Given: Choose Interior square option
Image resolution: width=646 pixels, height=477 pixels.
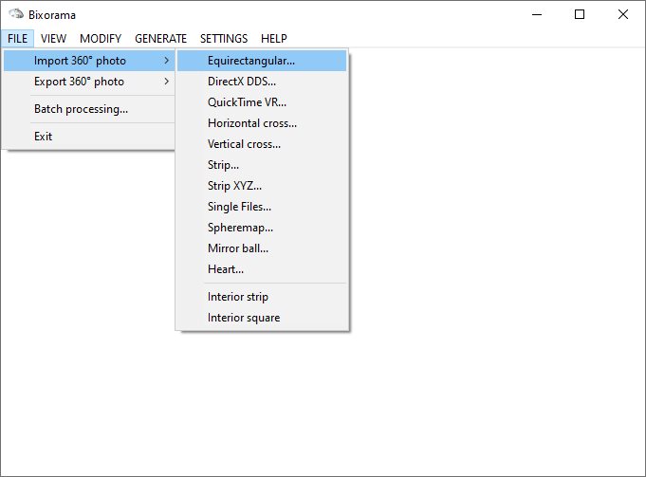Looking at the screenshot, I should pos(244,318).
